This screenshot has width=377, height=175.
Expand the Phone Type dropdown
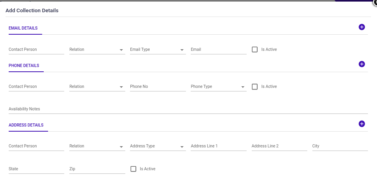[x=218, y=87]
